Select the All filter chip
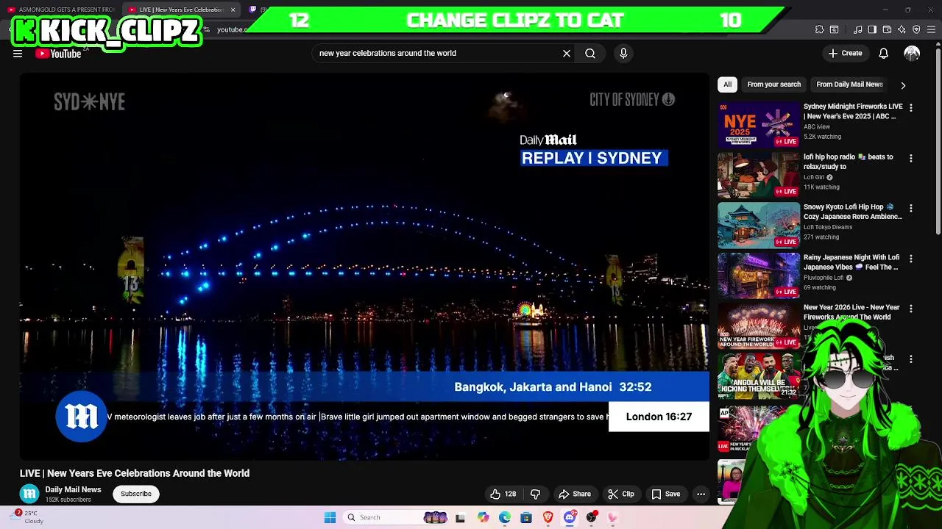Screen dimensions: 942x529 click(x=727, y=84)
